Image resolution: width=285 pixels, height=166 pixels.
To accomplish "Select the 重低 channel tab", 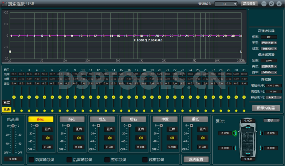I will [x=195, y=119].
